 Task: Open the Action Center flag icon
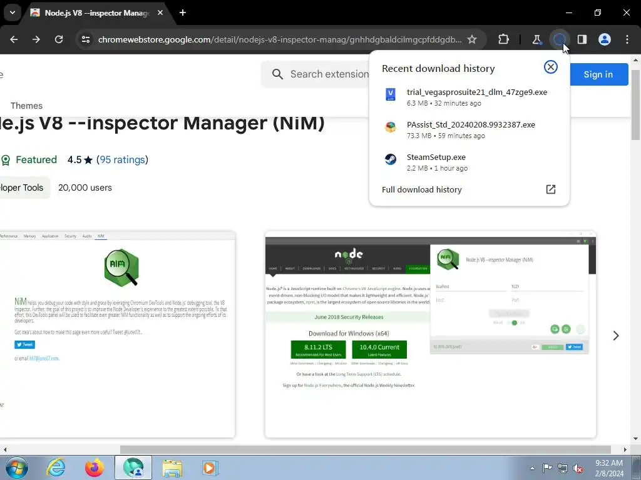(x=547, y=468)
